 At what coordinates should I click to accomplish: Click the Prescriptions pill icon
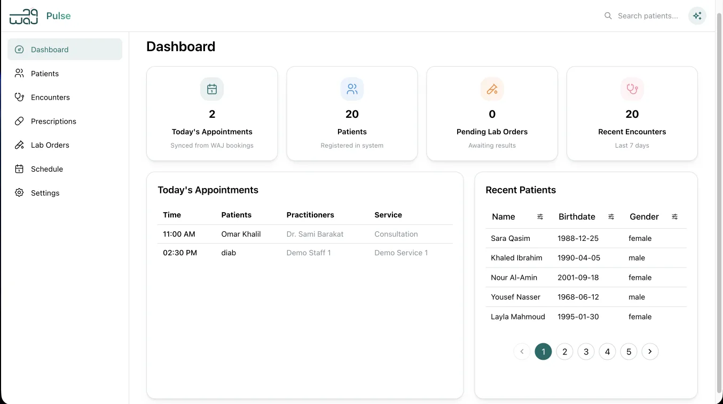tap(19, 121)
